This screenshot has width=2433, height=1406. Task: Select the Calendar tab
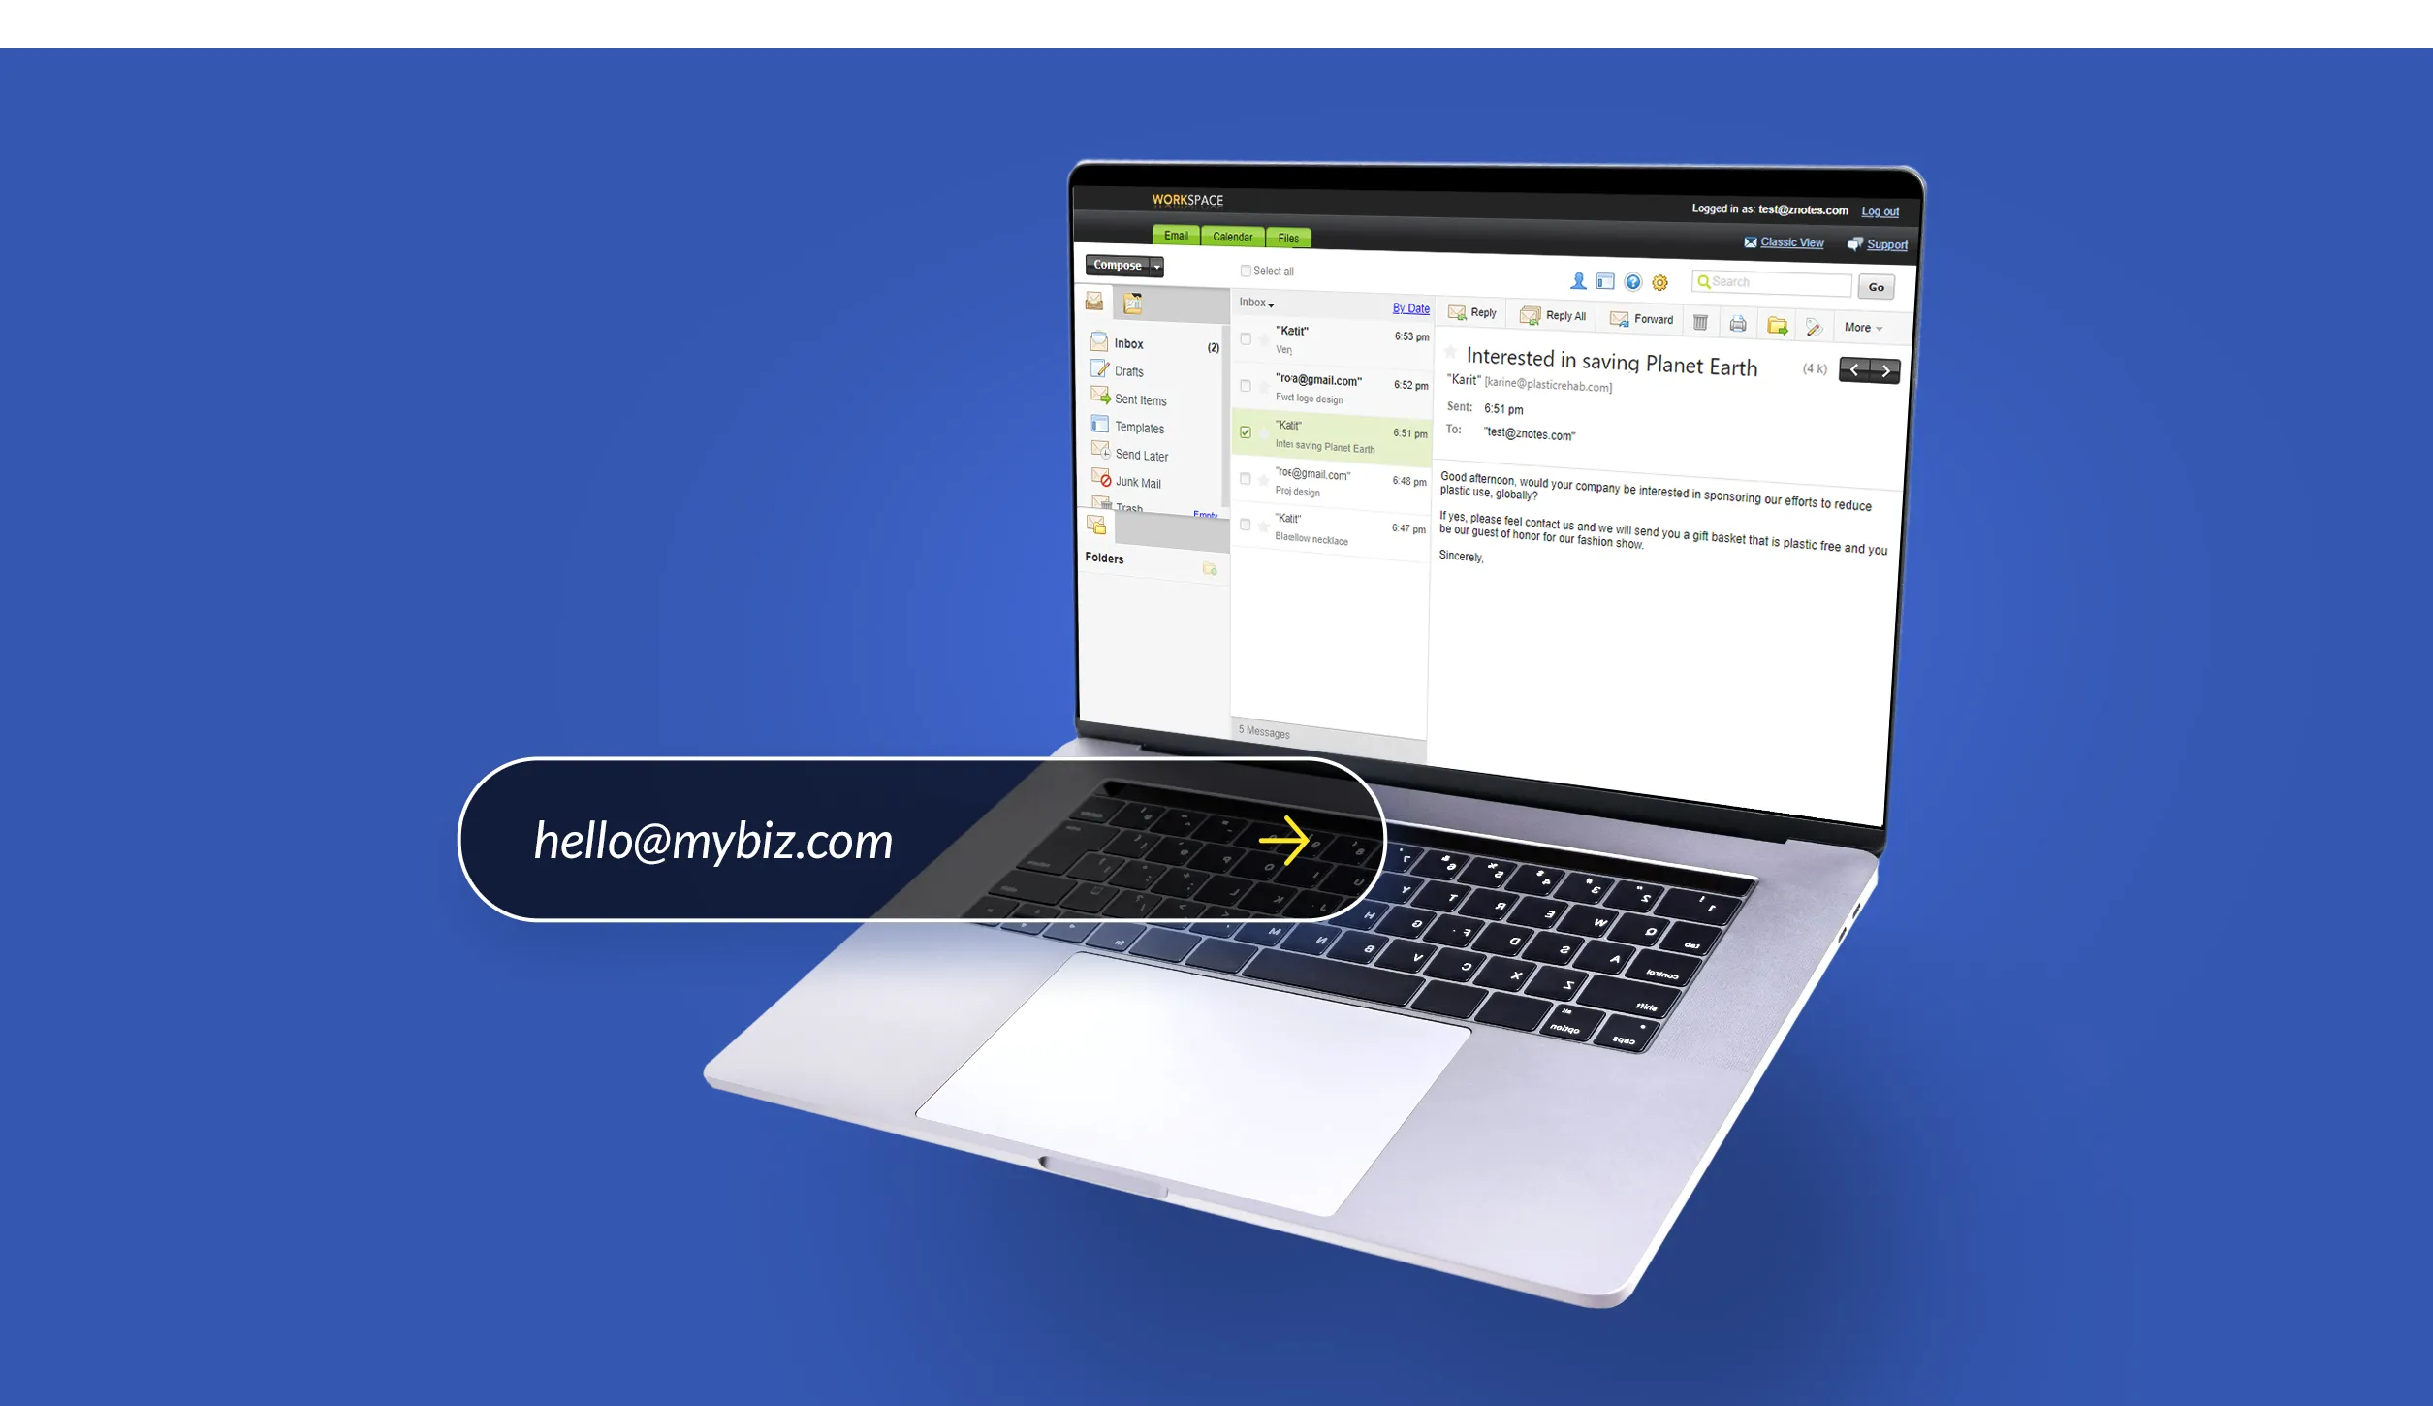(1235, 236)
